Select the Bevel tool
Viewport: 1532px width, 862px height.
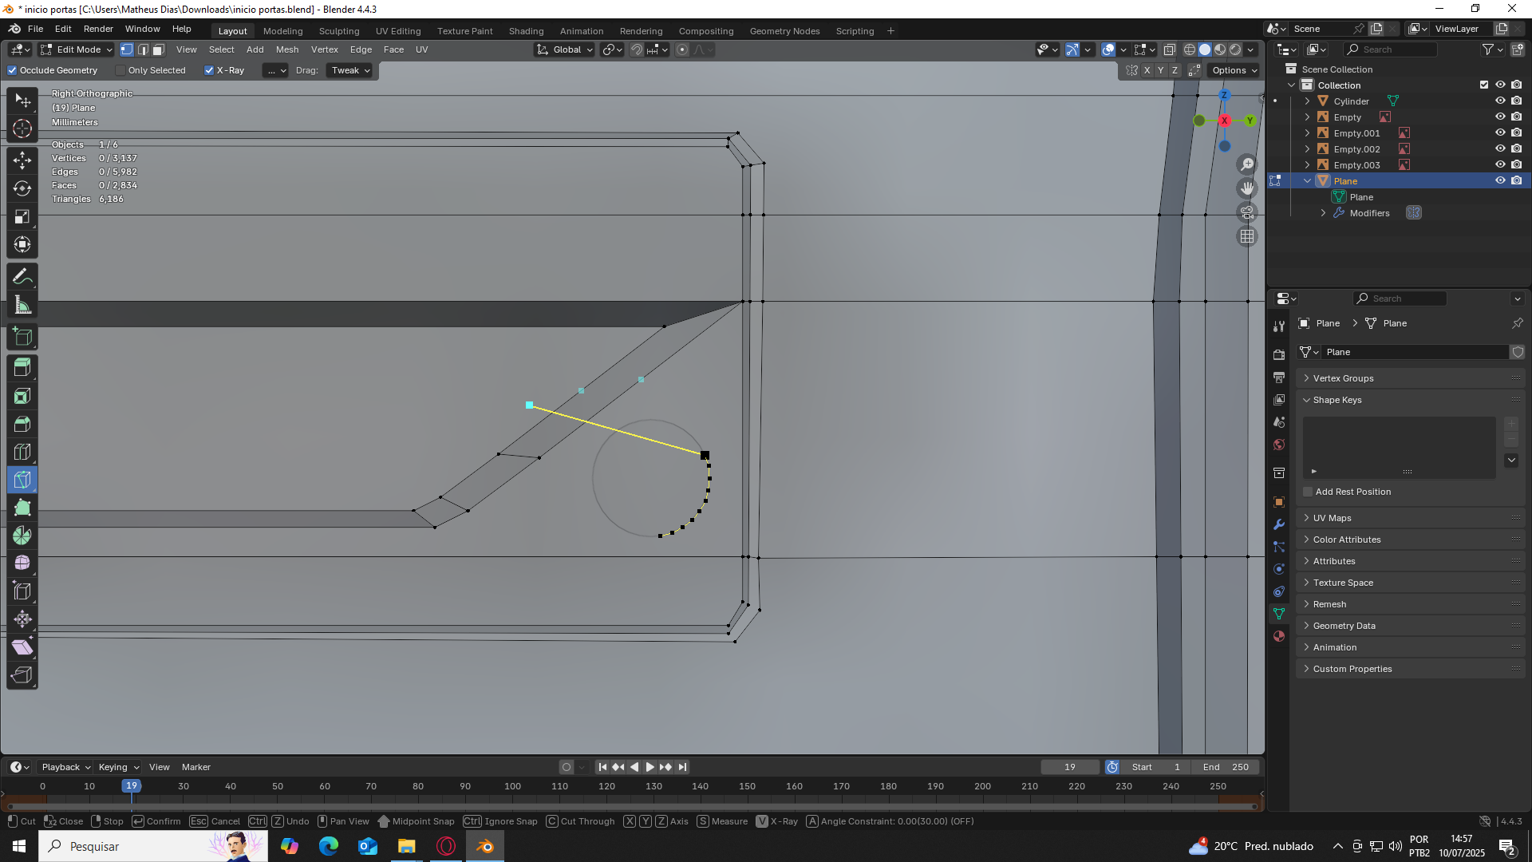tap(22, 424)
